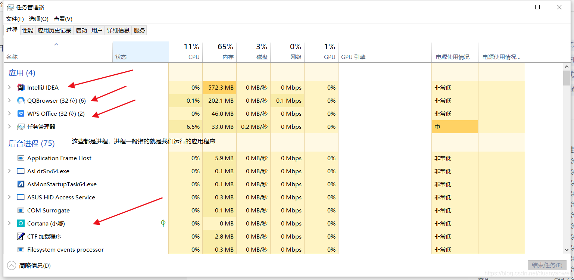This screenshot has height=280, width=574.
Task: Click the GPU 引擎 column header
Action: pos(385,52)
